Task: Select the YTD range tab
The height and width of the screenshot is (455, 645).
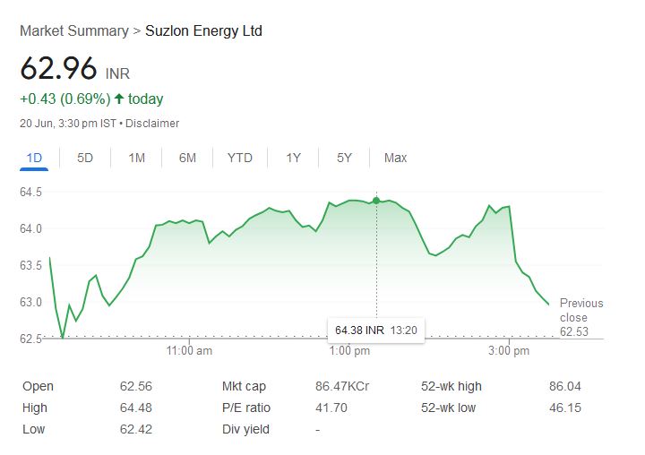Action: pyautogui.click(x=239, y=158)
